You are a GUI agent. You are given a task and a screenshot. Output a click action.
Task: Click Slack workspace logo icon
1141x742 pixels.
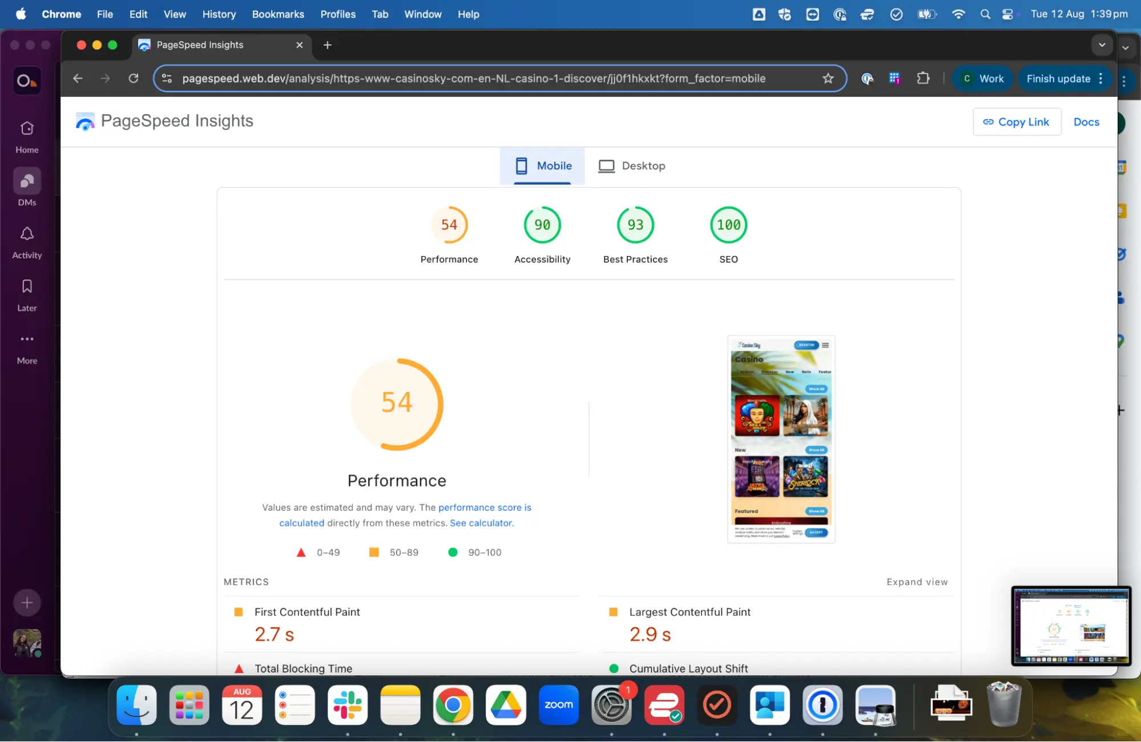(x=27, y=81)
